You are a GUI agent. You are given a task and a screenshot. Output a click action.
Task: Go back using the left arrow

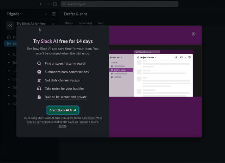(x=41, y=4)
